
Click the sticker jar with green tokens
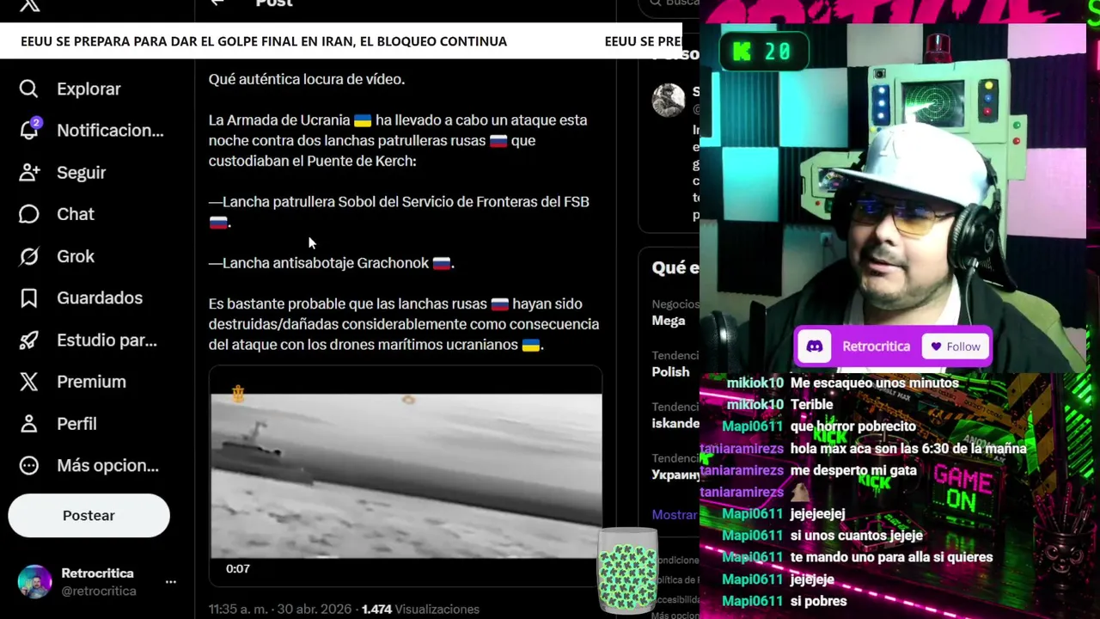[627, 572]
